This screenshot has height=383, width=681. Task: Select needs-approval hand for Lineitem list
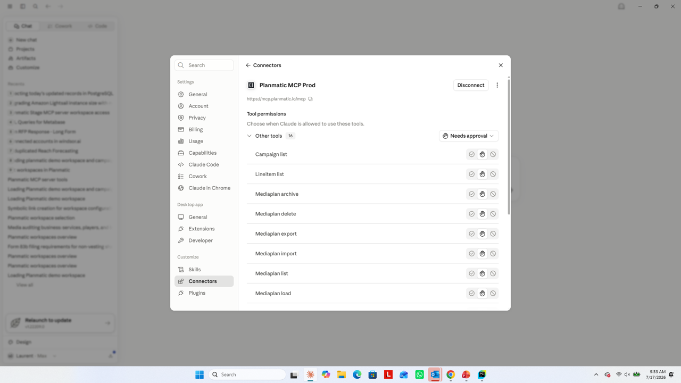click(483, 174)
